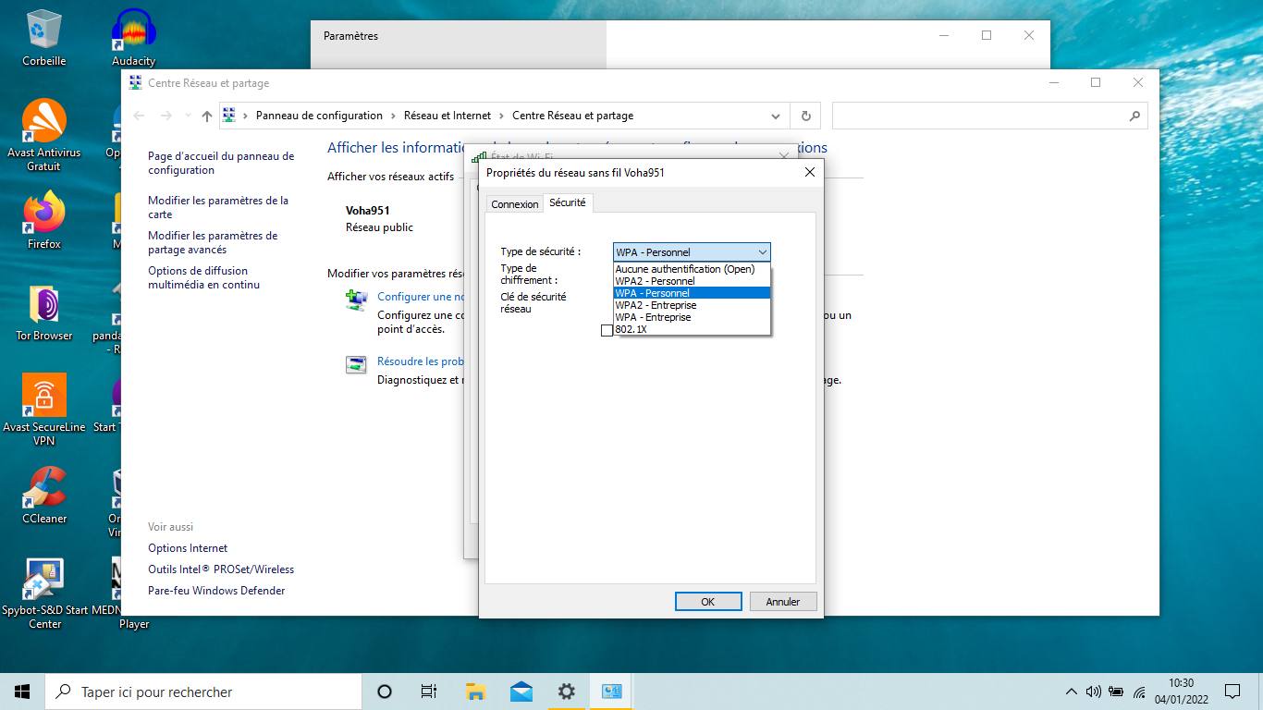Open Pare-feu Windows Defender link

click(x=216, y=591)
